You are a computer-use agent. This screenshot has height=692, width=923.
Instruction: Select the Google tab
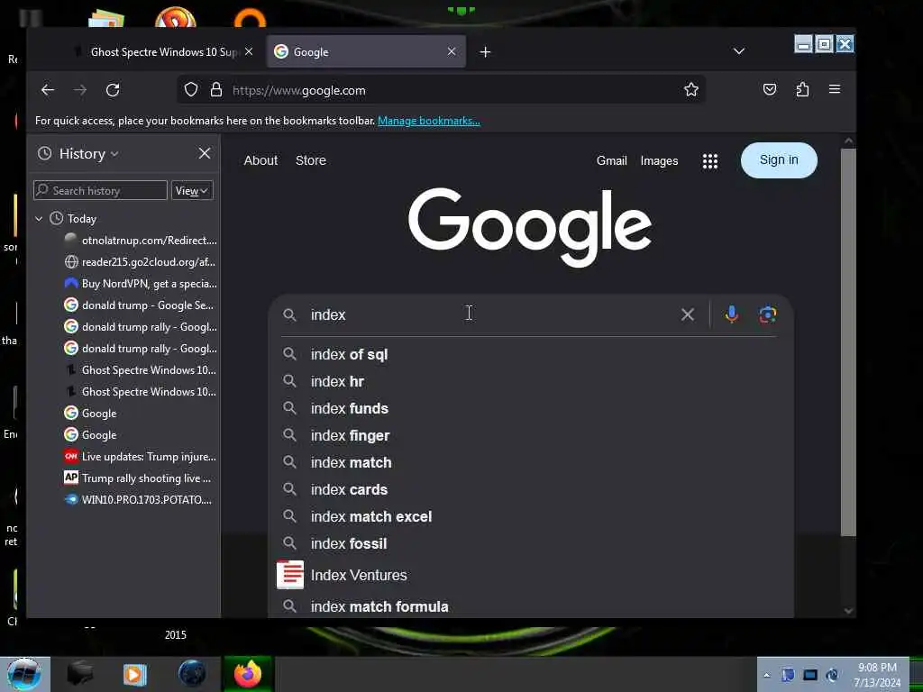click(x=366, y=51)
